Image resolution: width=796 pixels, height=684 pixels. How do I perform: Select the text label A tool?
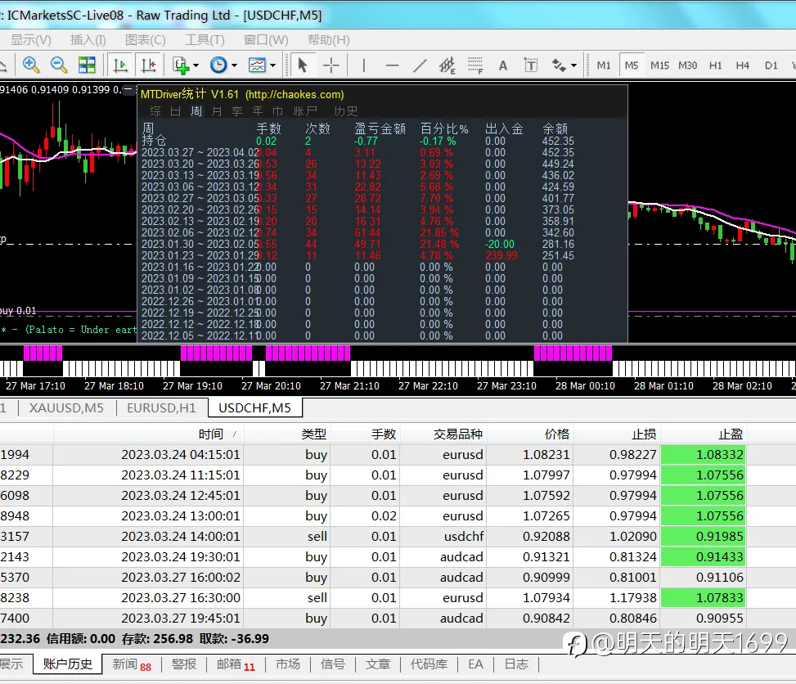(x=502, y=65)
